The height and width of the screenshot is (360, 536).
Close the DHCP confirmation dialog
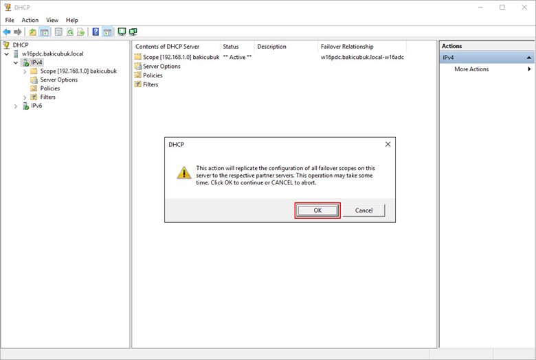point(388,145)
